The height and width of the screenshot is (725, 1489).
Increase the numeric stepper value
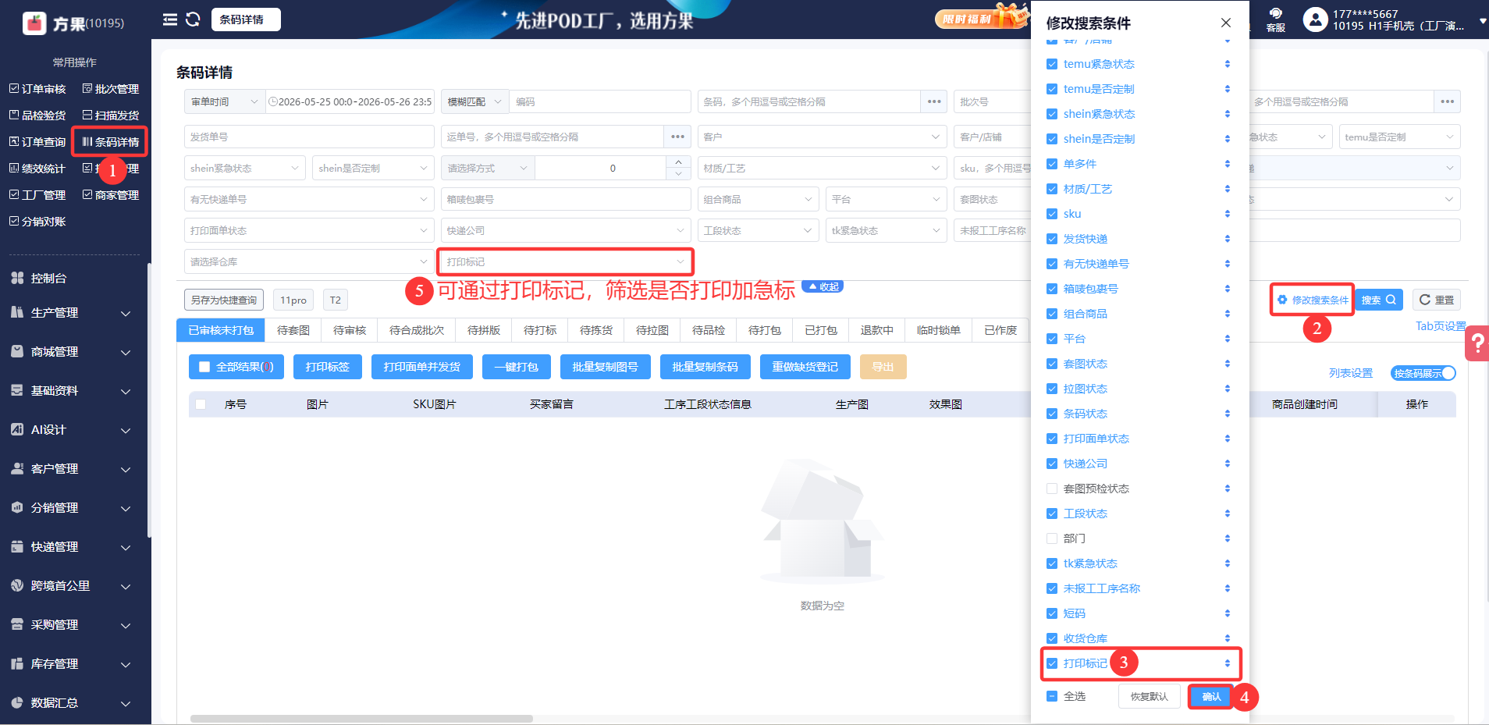point(678,162)
